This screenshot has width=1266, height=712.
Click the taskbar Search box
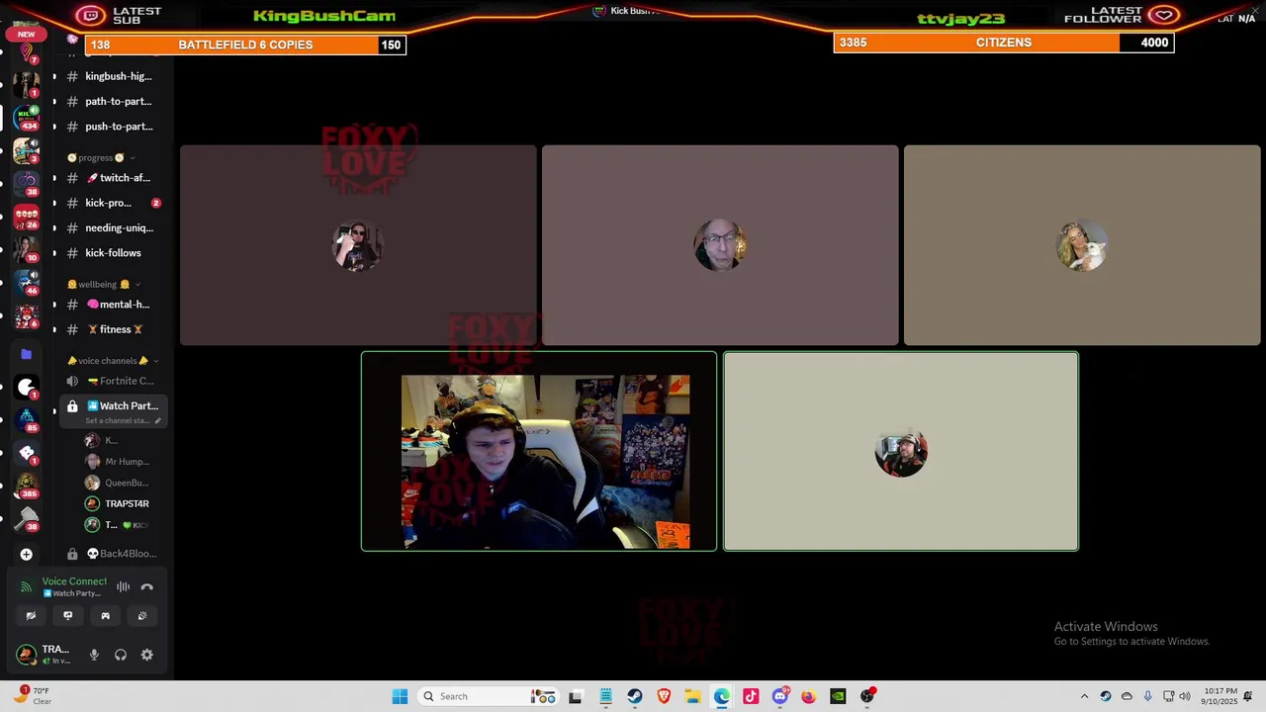489,696
